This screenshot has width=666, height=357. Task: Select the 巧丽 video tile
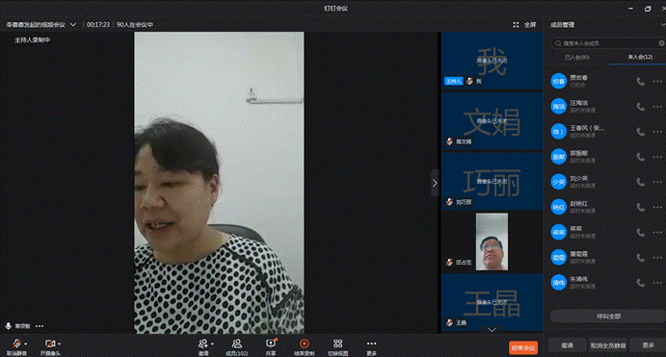492,182
